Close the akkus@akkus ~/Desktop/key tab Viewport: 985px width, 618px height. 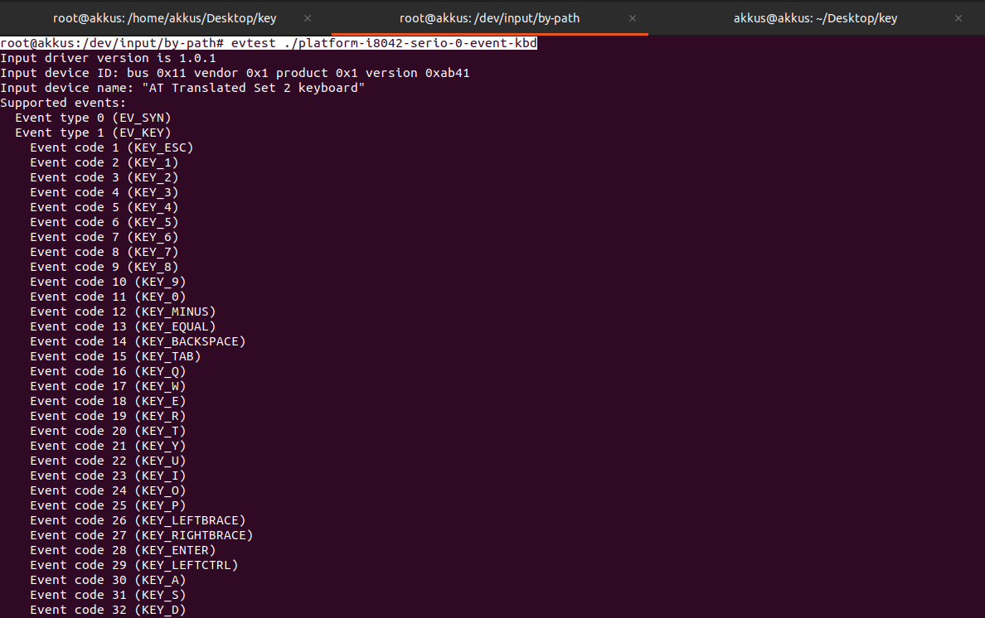click(x=958, y=17)
